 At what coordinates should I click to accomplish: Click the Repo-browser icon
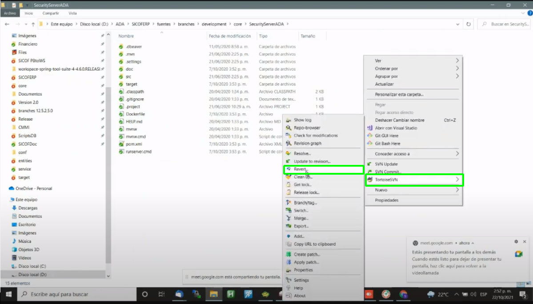pyautogui.click(x=289, y=128)
